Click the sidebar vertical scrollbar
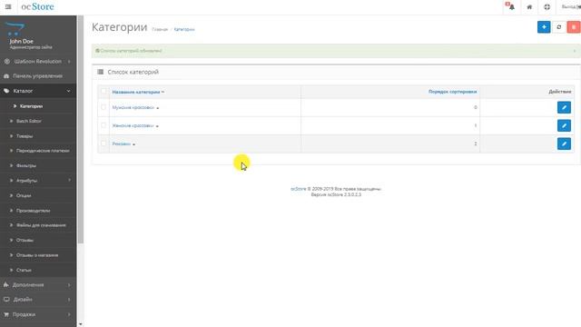Screen dimensions: 581x327 pos(81,130)
